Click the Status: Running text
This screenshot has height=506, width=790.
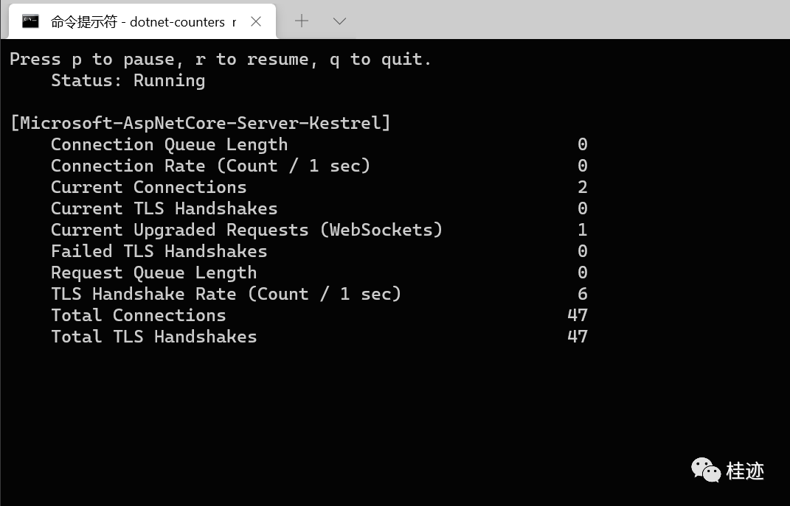(128, 80)
